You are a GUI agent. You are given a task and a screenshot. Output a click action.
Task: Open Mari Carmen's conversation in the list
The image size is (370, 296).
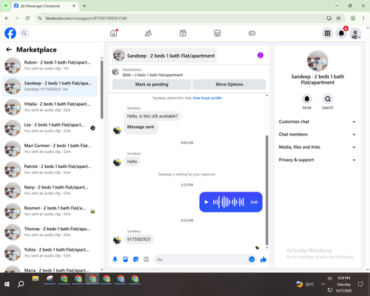click(x=50, y=149)
